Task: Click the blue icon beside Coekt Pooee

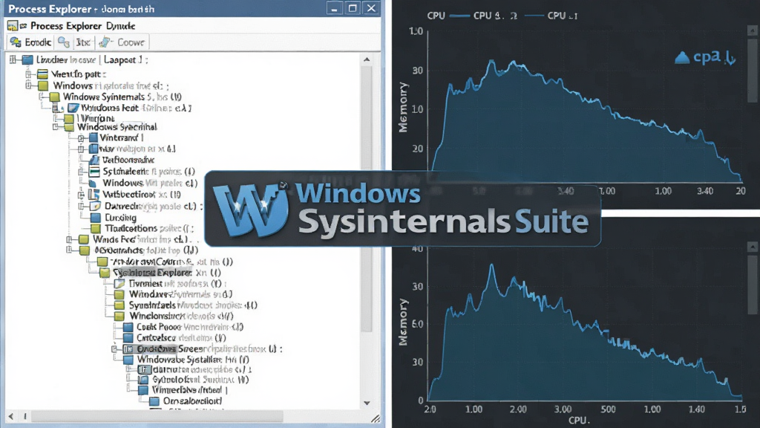Action: point(128,327)
